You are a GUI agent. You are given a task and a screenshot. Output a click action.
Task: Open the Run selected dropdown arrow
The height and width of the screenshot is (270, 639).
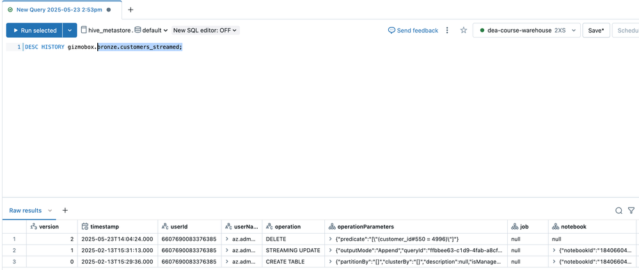(x=70, y=30)
